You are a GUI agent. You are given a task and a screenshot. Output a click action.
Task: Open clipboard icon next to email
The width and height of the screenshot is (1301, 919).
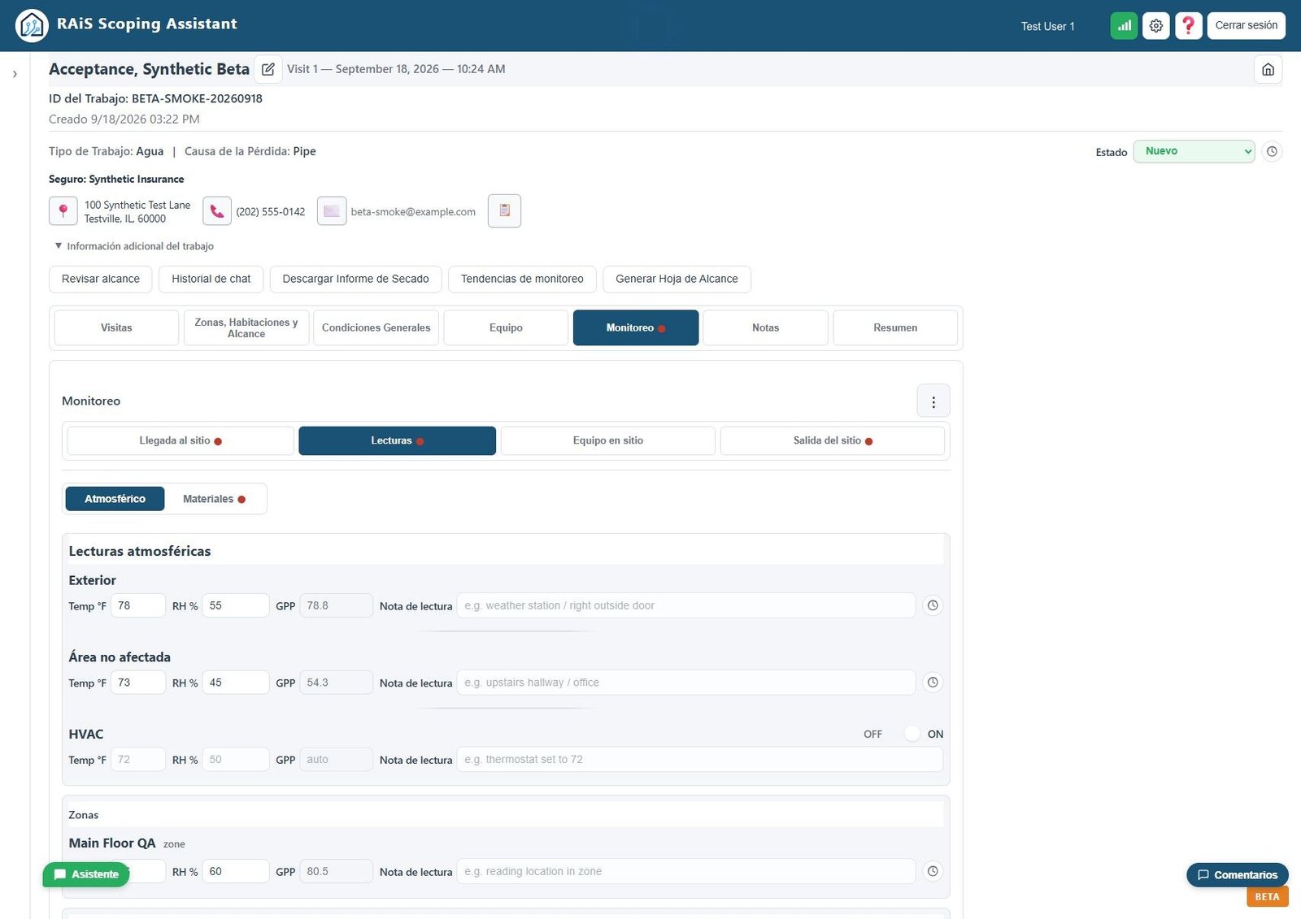(x=504, y=210)
